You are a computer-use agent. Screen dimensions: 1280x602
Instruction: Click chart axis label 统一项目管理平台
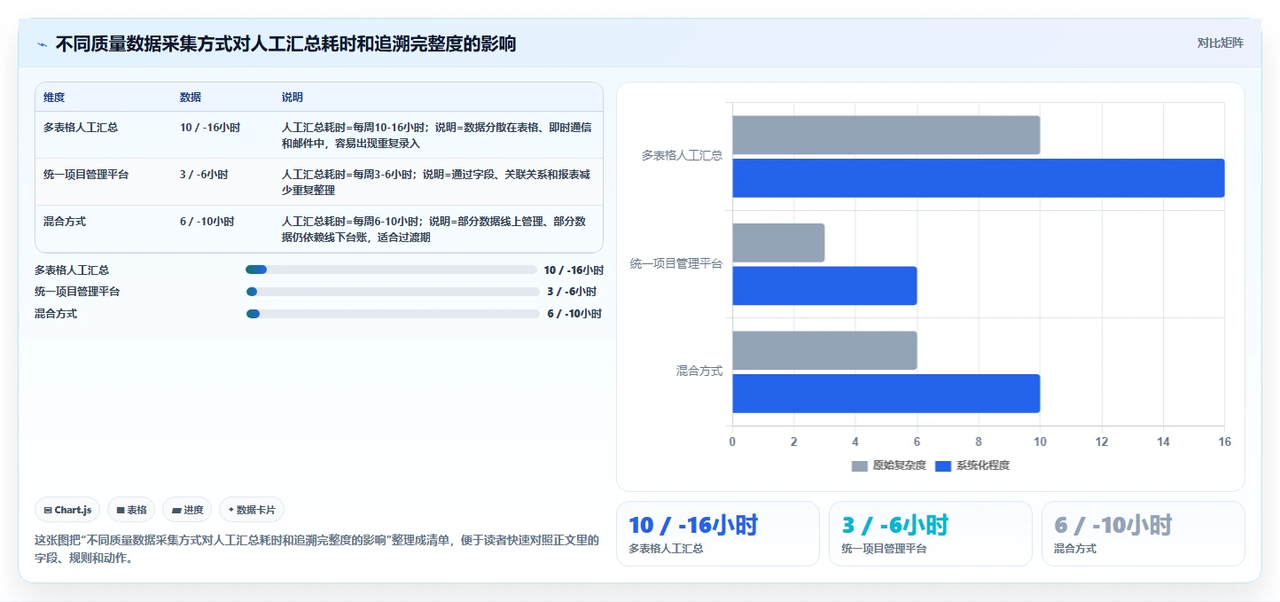coord(676,263)
